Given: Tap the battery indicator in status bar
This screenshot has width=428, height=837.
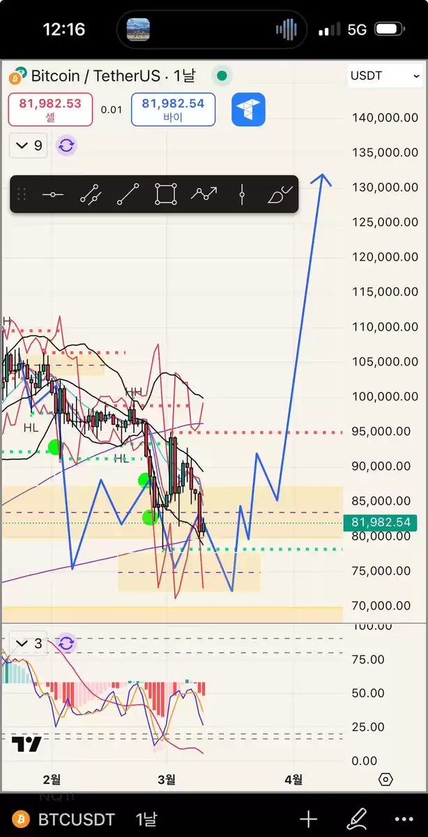Looking at the screenshot, I should pos(390,29).
